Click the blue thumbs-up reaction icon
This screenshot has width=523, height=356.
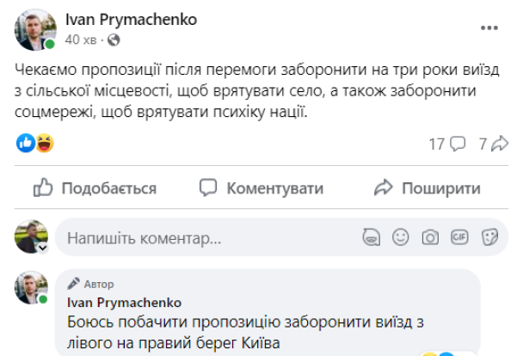coord(26,144)
